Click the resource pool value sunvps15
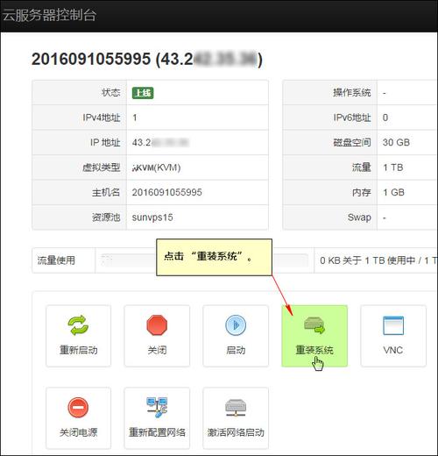Image resolution: width=438 pixels, height=456 pixels. (x=152, y=217)
